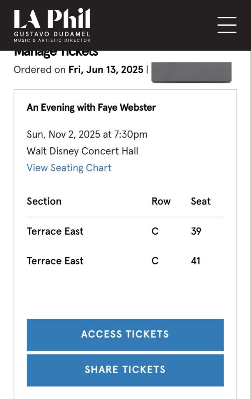Select seat number 39
This screenshot has width=251, height=399.
coord(196,231)
